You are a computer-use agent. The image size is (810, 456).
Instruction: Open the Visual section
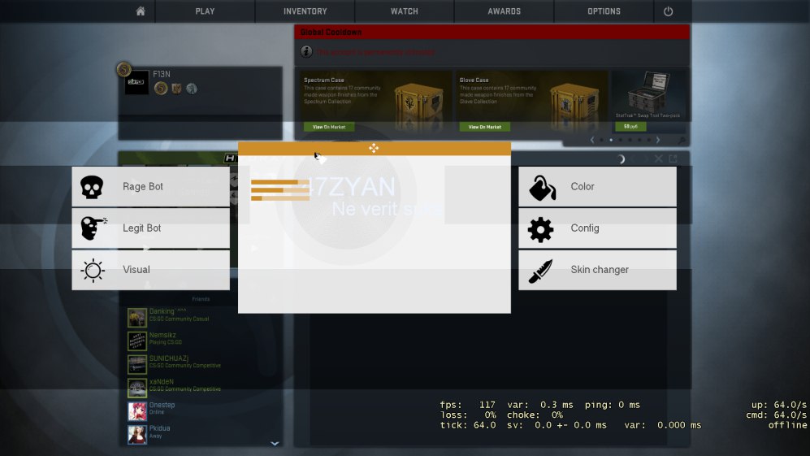[x=151, y=270]
